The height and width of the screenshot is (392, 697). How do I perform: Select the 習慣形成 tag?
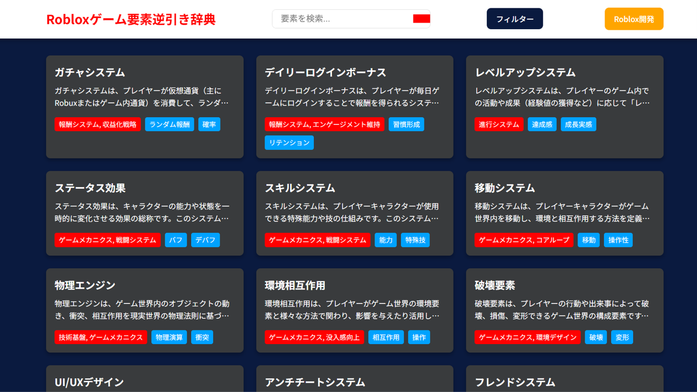click(x=406, y=124)
